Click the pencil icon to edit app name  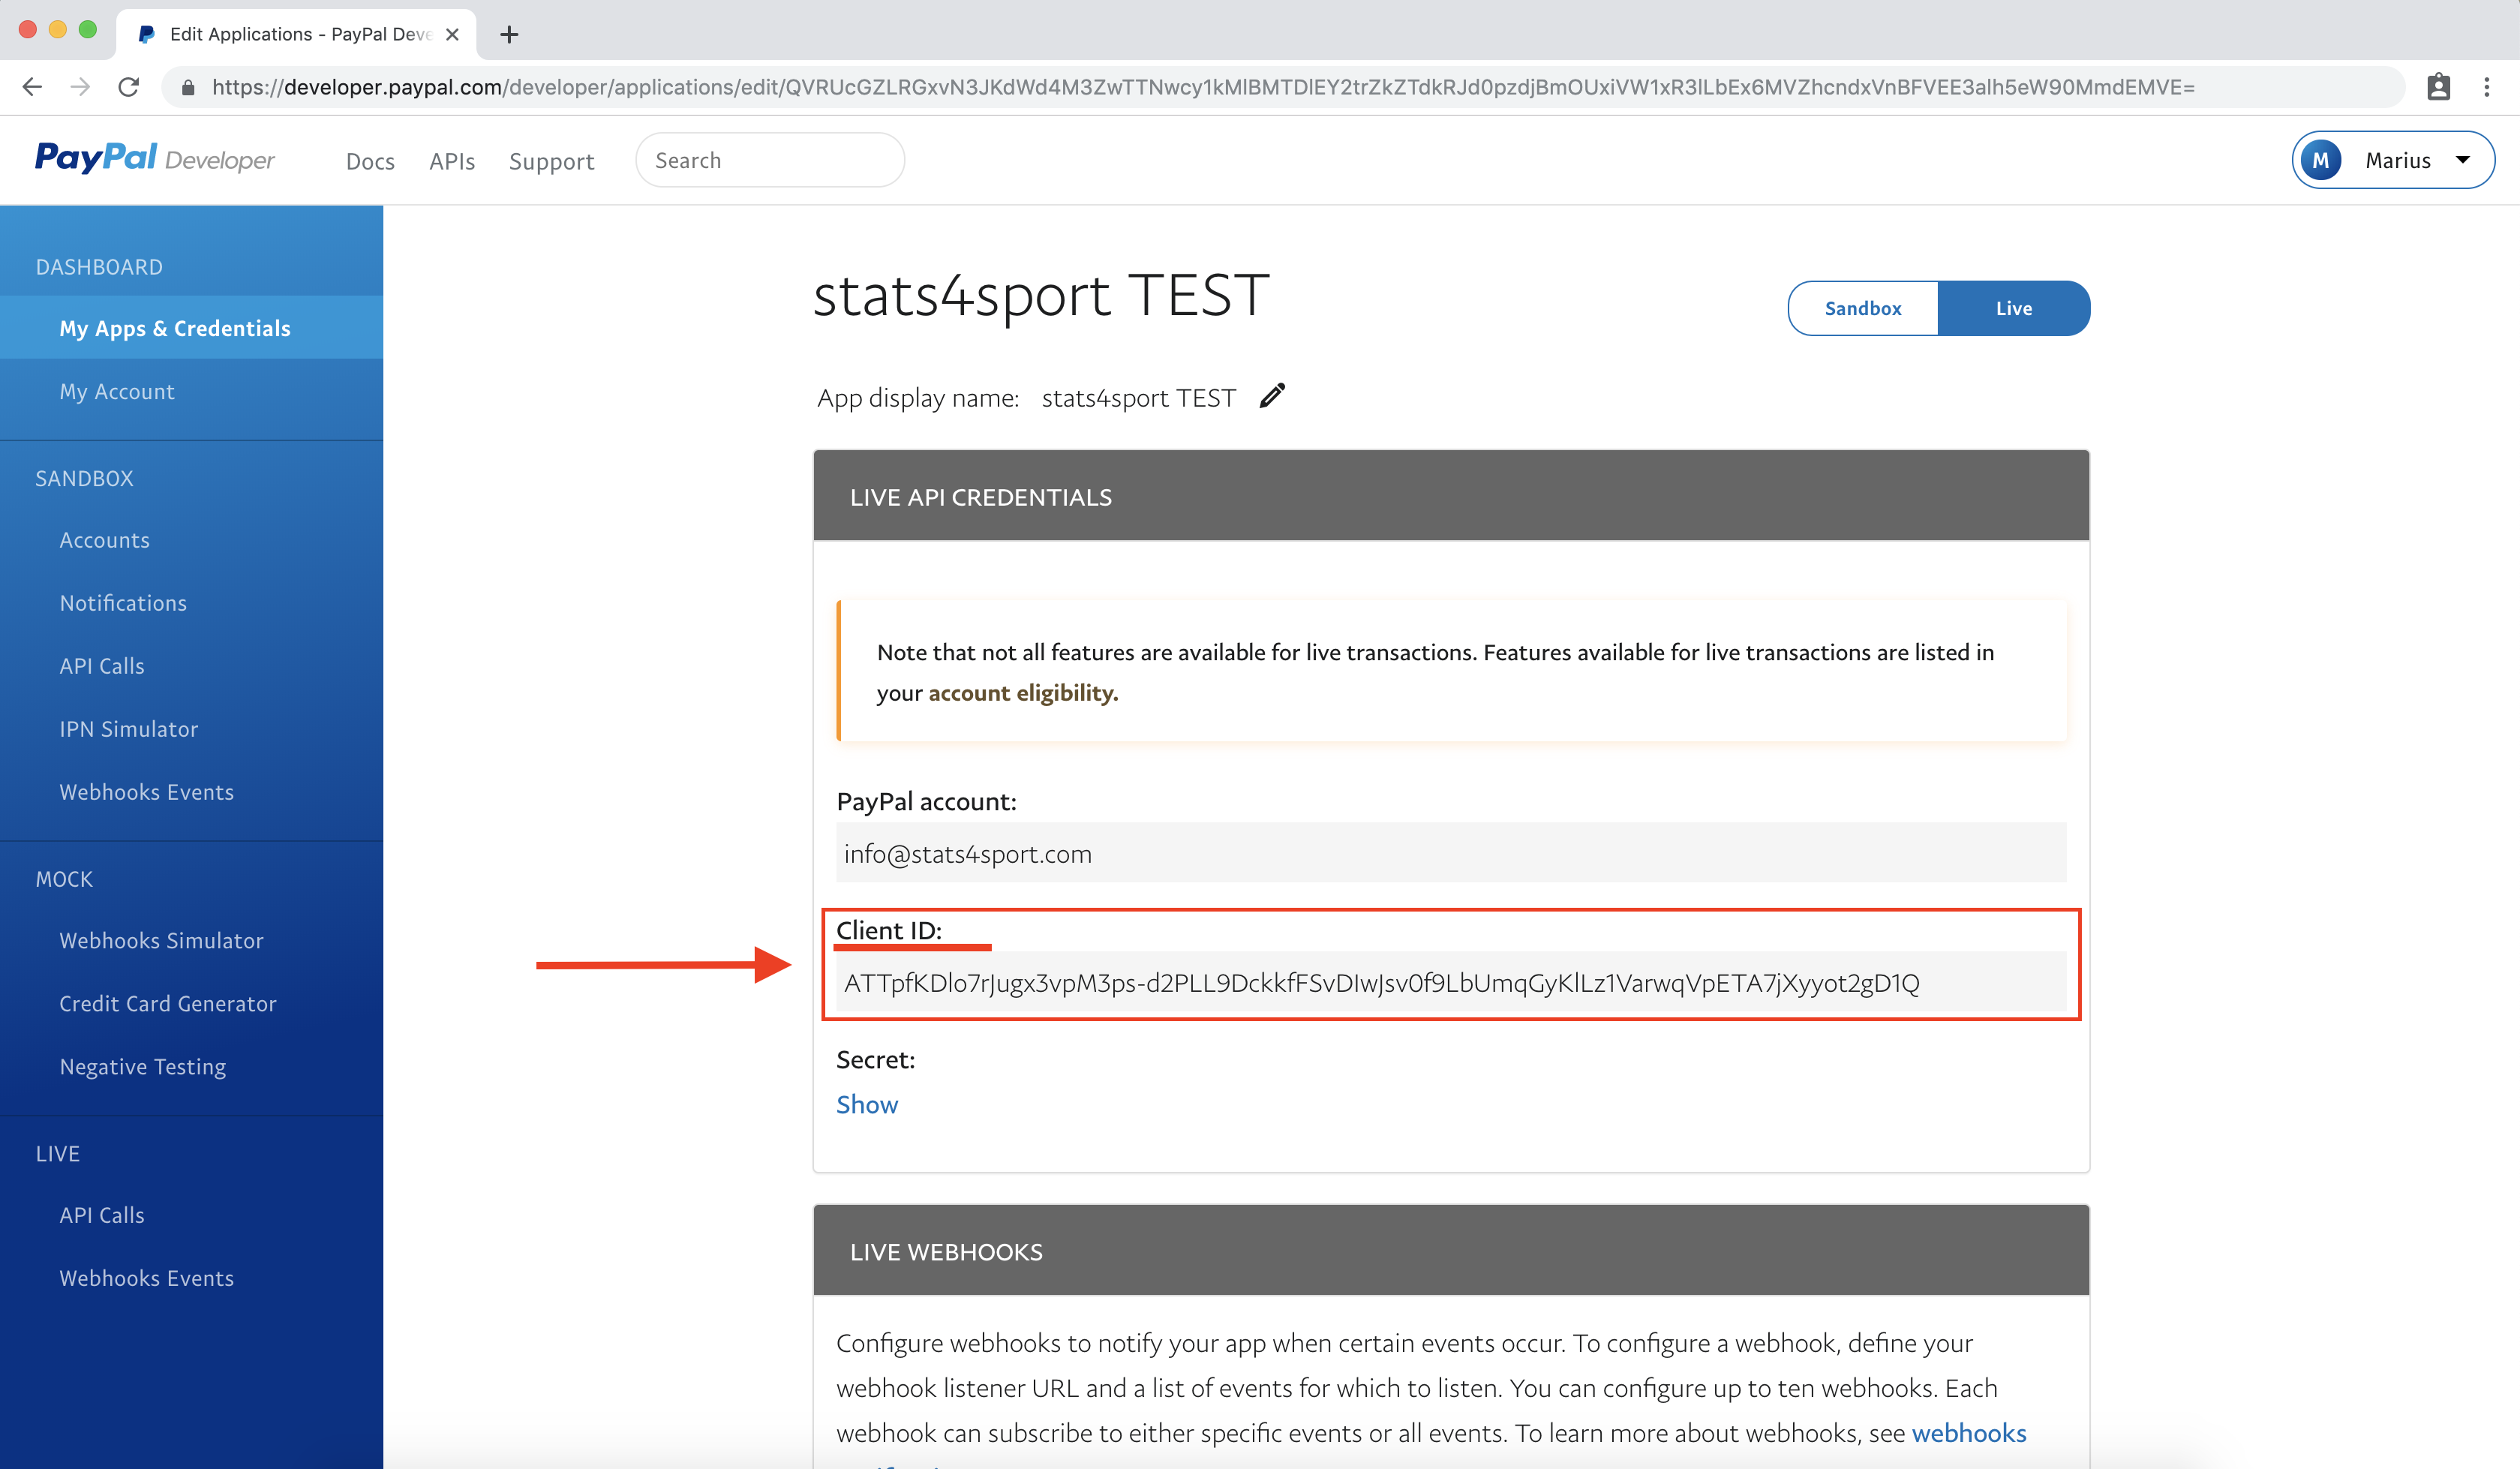pos(1272,396)
